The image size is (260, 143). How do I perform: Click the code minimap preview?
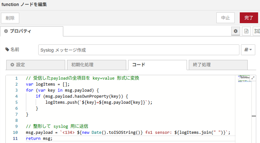[x=244, y=79]
